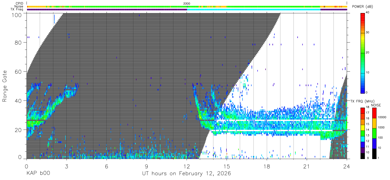Pick the purple cell in TX FRQ legend
The width and height of the screenshot is (390, 180).
(x=363, y=150)
